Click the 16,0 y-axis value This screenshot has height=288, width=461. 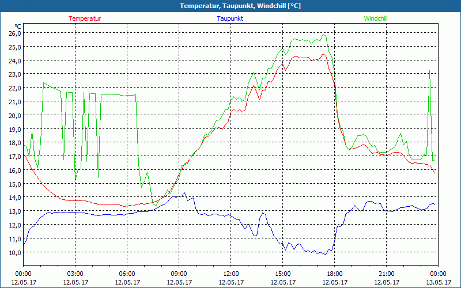[15, 170]
